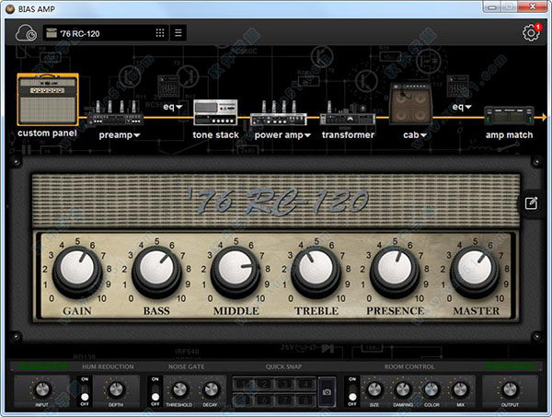Minimize the BIAS AMP window
The width and height of the screenshot is (552, 417).
pyautogui.click(x=492, y=7)
